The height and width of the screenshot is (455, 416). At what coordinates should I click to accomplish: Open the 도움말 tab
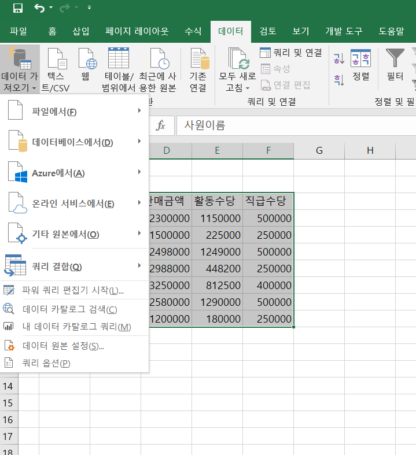pyautogui.click(x=391, y=31)
